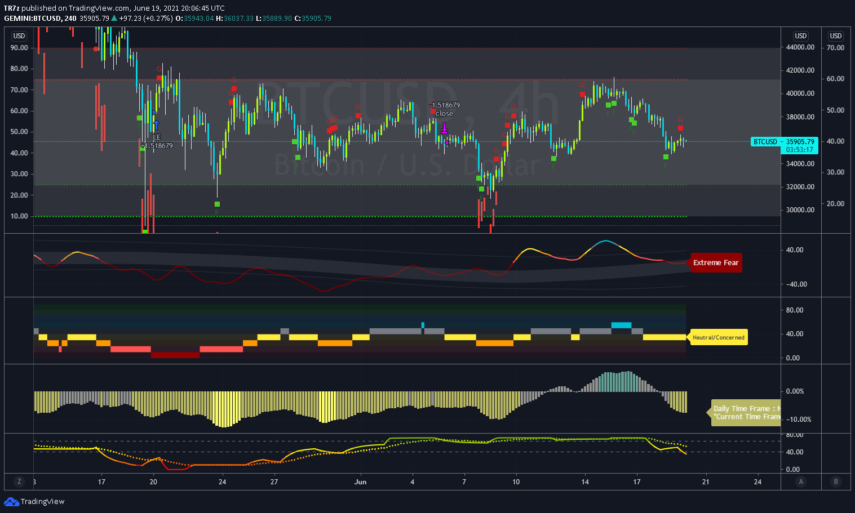Screen dimensions: 855x513
Task: Open the far-right USD axis label
Action: pos(836,35)
